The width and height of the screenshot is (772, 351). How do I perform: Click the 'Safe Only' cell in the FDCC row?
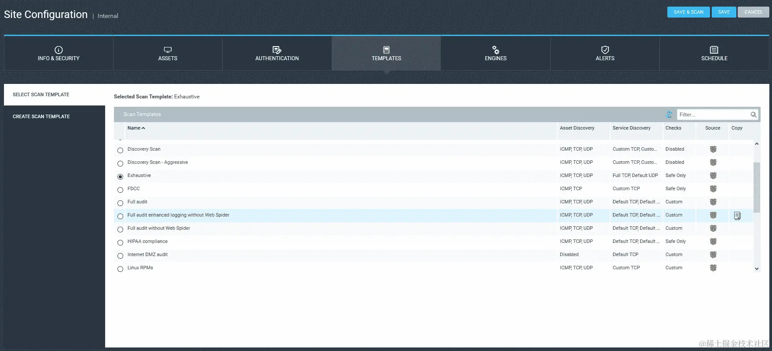pos(675,189)
